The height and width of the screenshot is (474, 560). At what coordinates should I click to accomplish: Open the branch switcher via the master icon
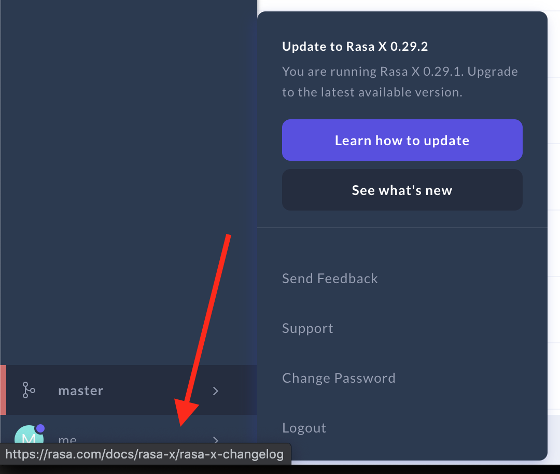click(29, 391)
